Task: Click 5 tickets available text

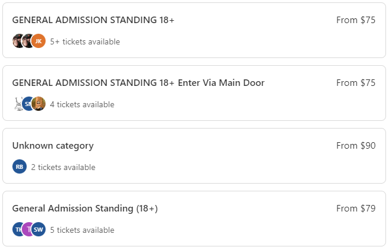Action: 82,230
